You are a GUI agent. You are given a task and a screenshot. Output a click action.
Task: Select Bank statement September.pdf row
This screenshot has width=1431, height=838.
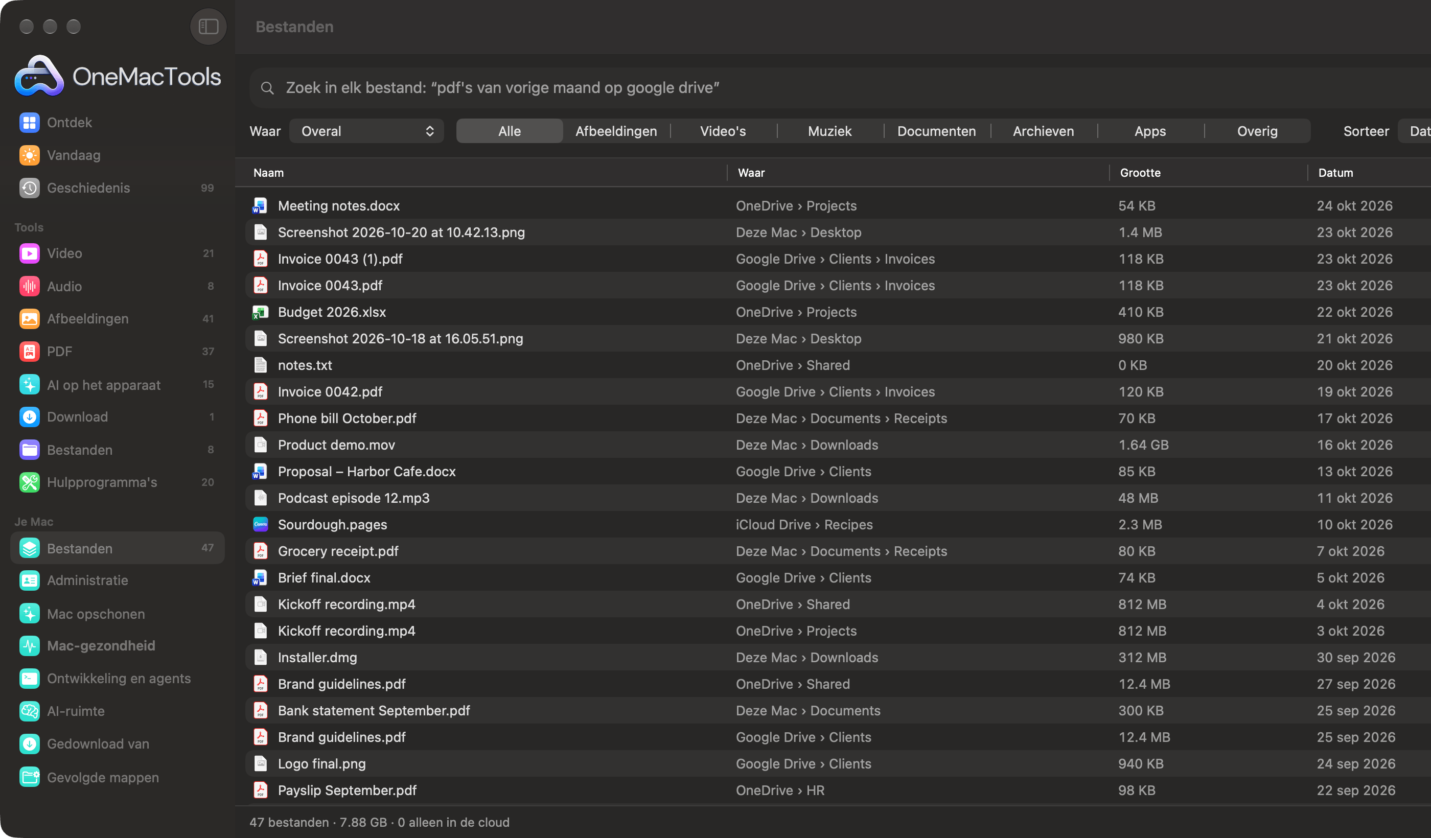coord(838,711)
